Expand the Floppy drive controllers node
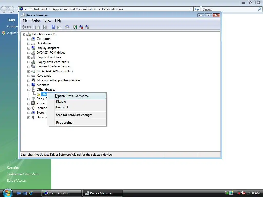Image resolution: width=263 pixels, height=197 pixels. coord(29,62)
